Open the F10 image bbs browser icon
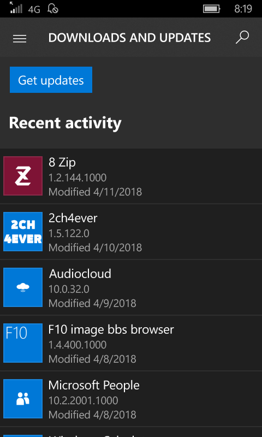The width and height of the screenshot is (262, 437). 23,343
